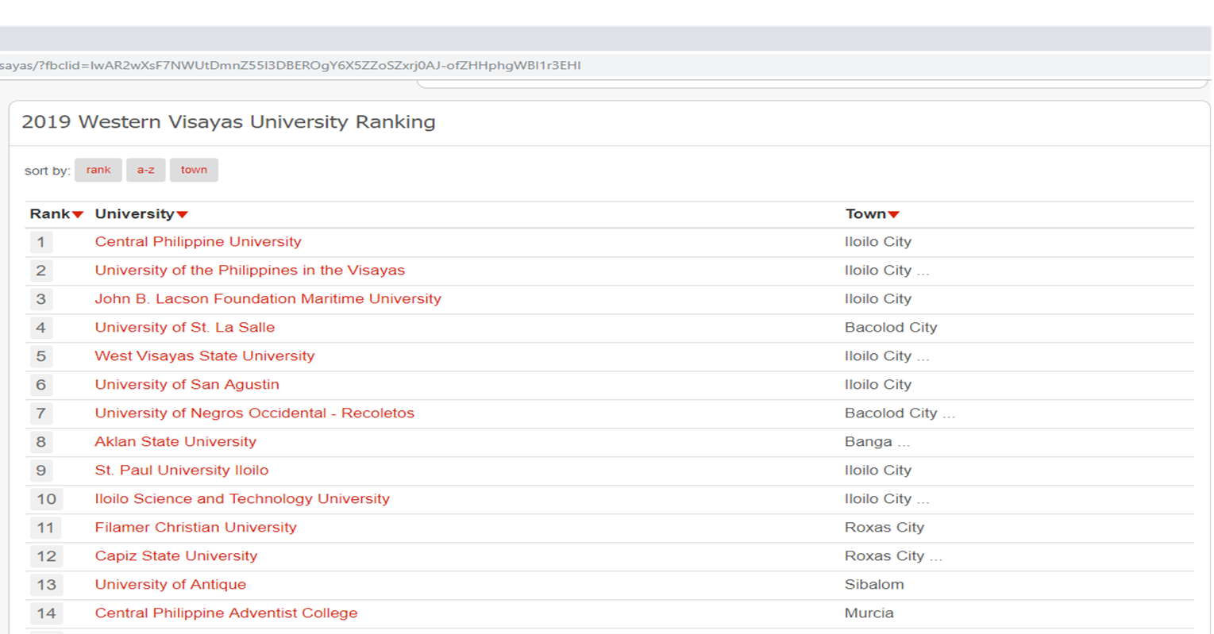Click the browser address bar URL
Screen dimensions: 1214x634
pos(291,65)
